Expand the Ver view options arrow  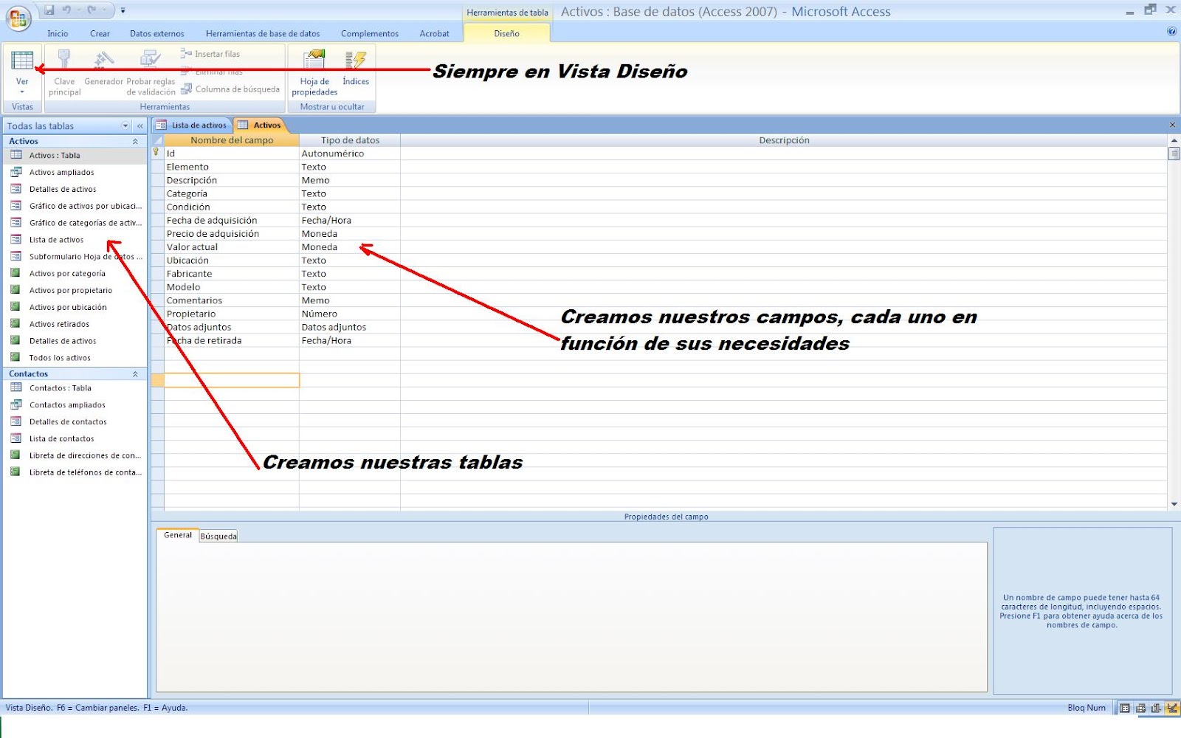pos(22,90)
